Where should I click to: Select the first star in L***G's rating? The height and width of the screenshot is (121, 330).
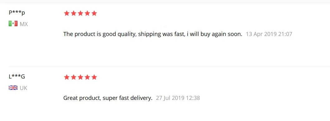point(67,77)
